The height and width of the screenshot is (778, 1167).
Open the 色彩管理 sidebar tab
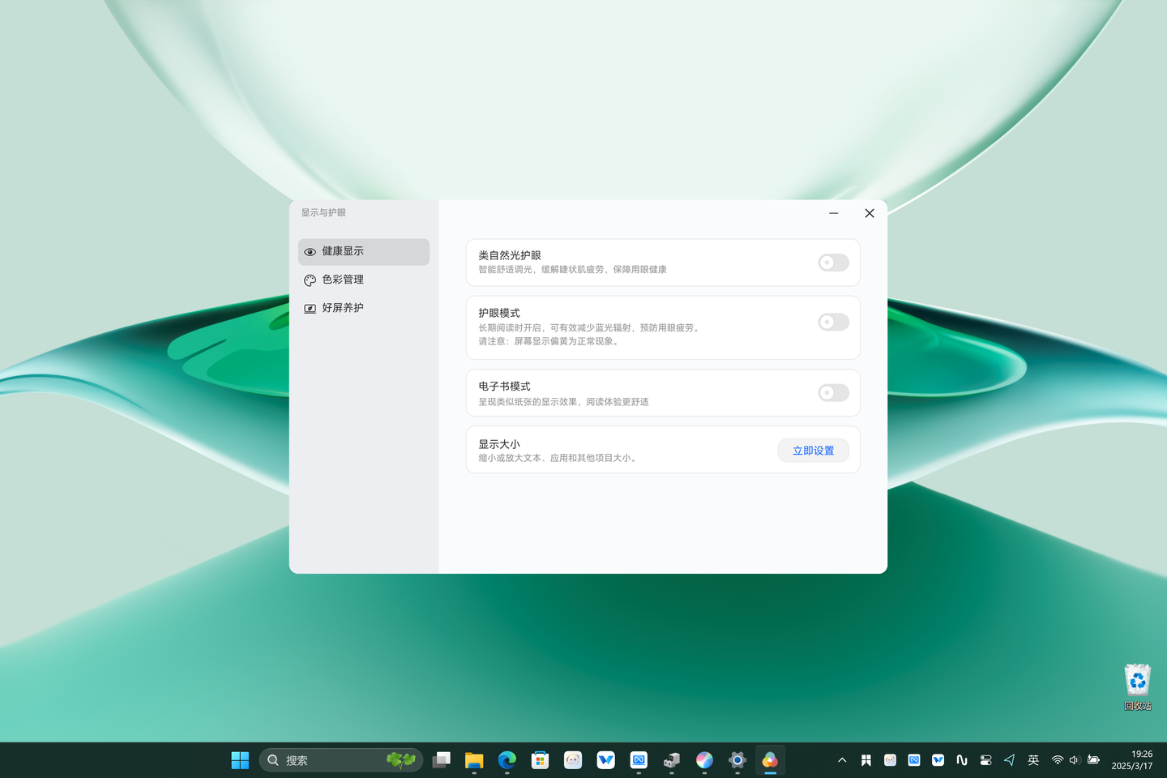click(364, 280)
